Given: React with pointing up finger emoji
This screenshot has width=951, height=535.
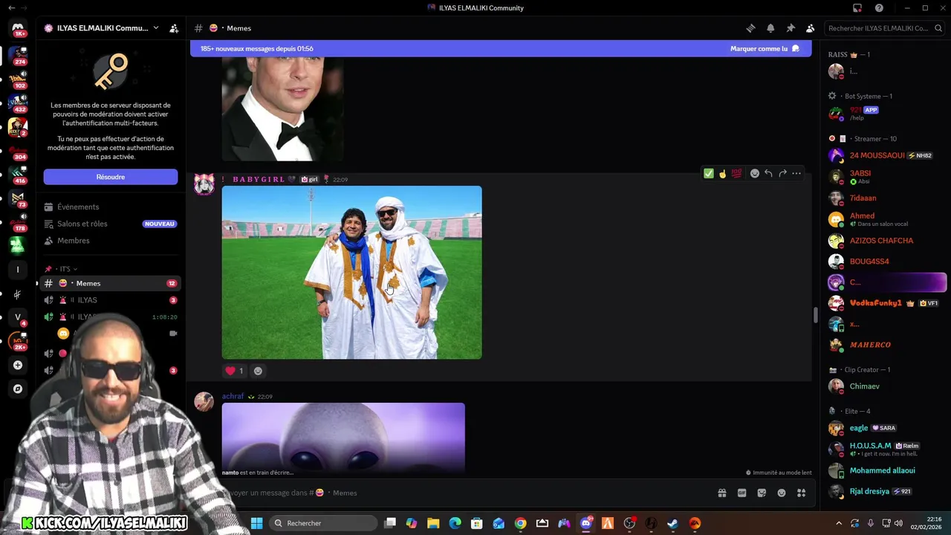Looking at the screenshot, I should [x=722, y=173].
